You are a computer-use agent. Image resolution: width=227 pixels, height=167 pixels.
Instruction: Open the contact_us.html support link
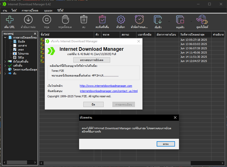tap(109, 91)
